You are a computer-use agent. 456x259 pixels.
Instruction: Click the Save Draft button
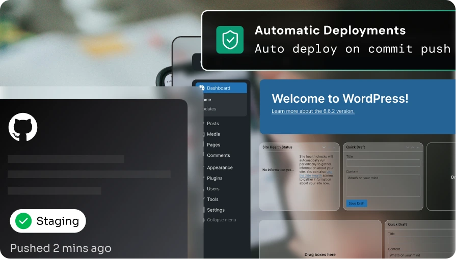[x=357, y=203]
